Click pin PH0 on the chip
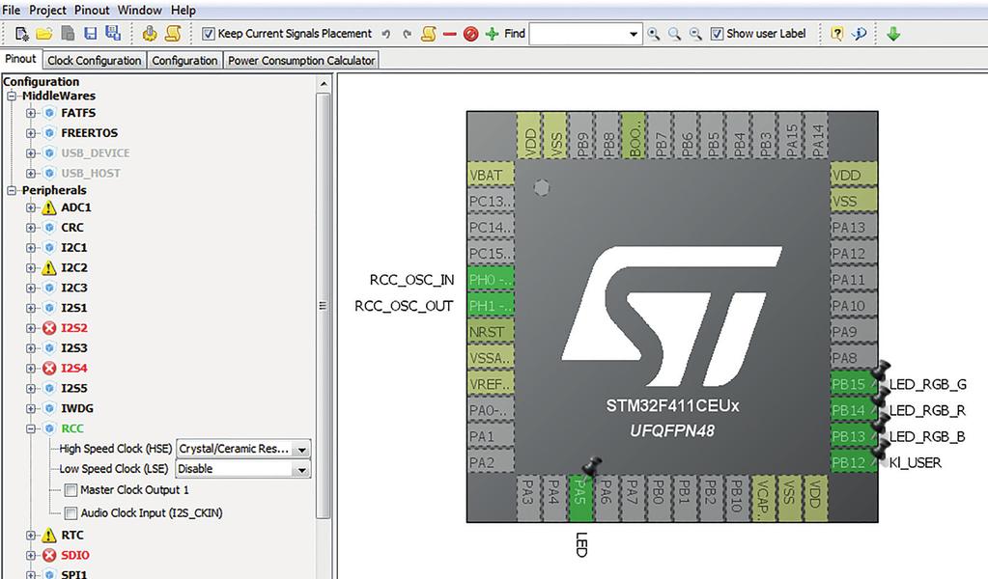Image resolution: width=988 pixels, height=579 pixels. coord(491,280)
